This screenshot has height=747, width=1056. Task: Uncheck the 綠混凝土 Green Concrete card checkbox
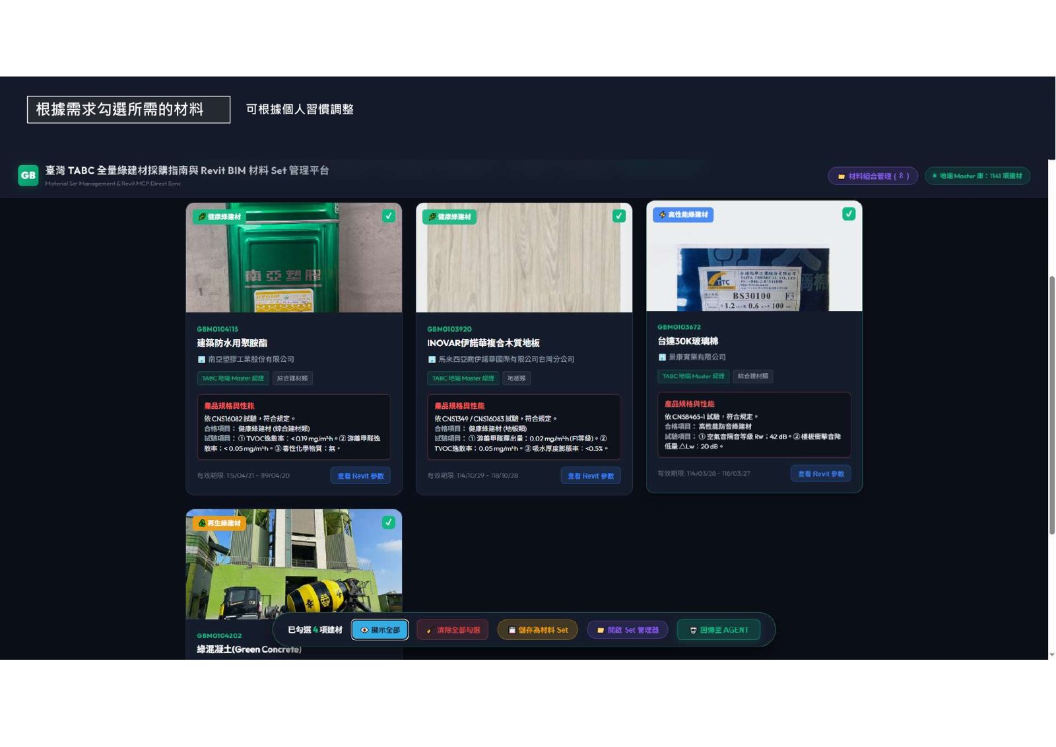[x=389, y=522]
